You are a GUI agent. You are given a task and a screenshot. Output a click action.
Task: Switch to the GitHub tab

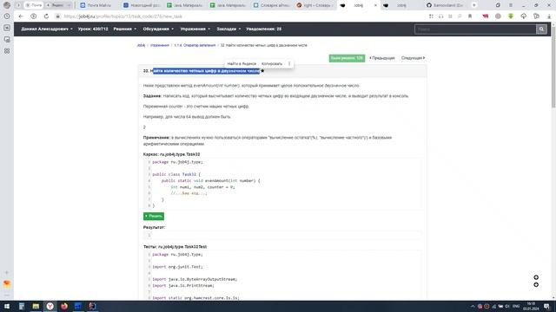pyautogui.click(x=446, y=5)
